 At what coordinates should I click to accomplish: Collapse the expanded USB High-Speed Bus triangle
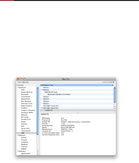pos(42,108)
